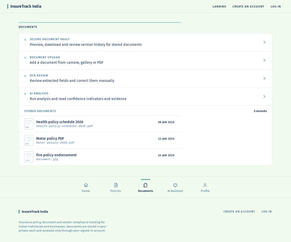Click the 14 JAN 2026 date

pyautogui.click(x=166, y=155)
